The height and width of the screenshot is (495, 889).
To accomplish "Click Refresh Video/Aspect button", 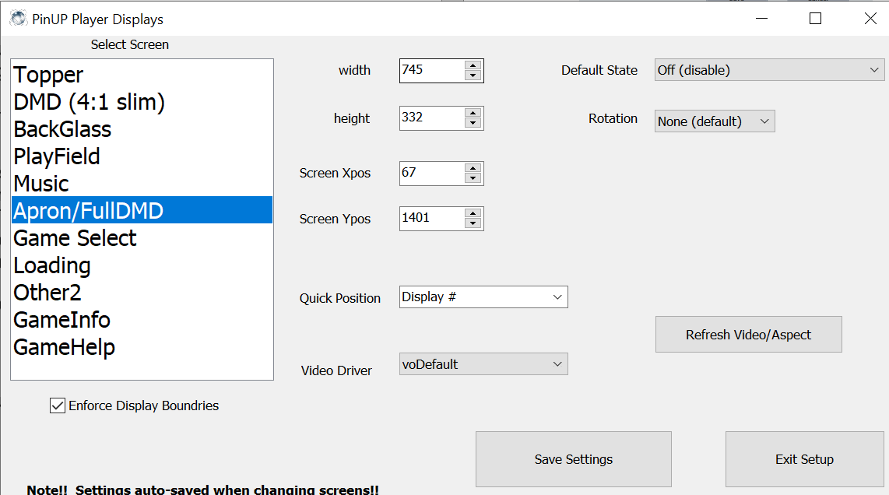I will (x=748, y=335).
